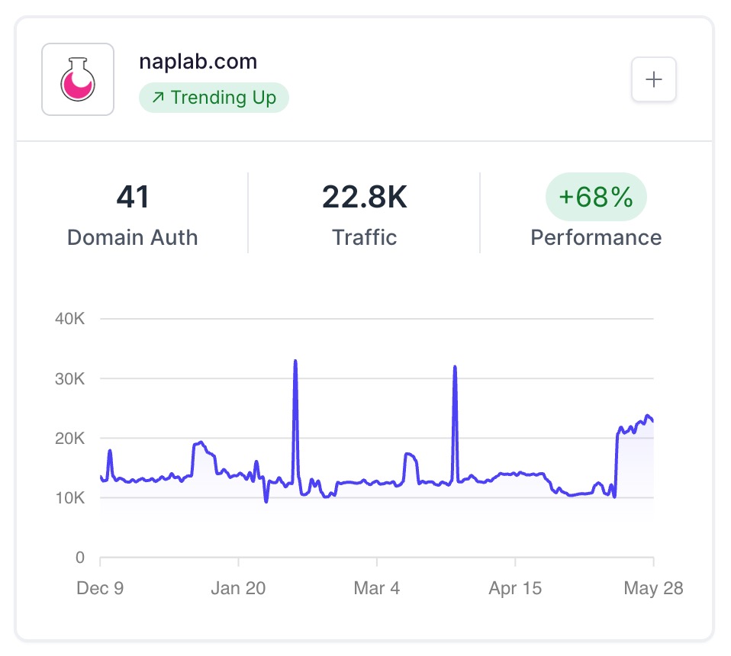Click the Domain Auth label
731x656 pixels.
133,237
